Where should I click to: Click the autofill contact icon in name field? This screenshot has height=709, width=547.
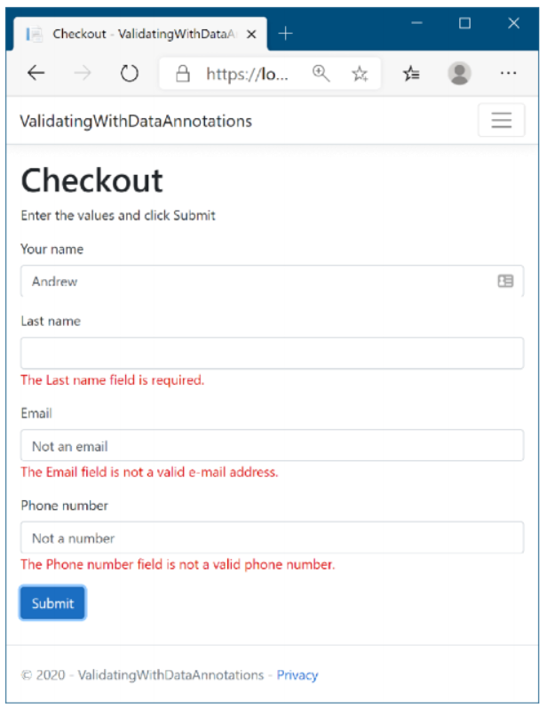pyautogui.click(x=505, y=282)
